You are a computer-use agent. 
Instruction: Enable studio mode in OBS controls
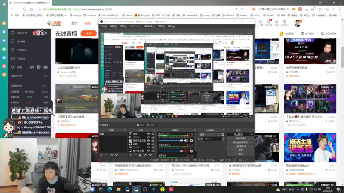[240, 146]
